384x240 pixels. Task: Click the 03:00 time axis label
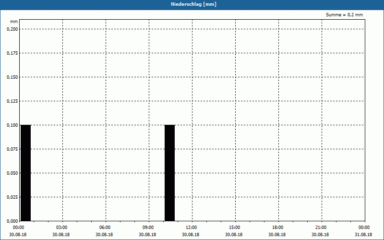(62, 228)
